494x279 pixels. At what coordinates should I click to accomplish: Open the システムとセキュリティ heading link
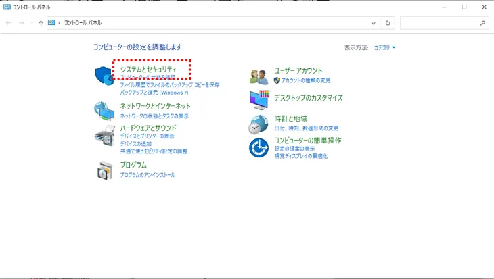coord(148,70)
